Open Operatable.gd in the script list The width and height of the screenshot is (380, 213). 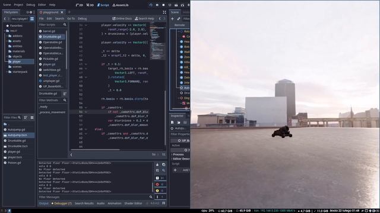(52, 42)
